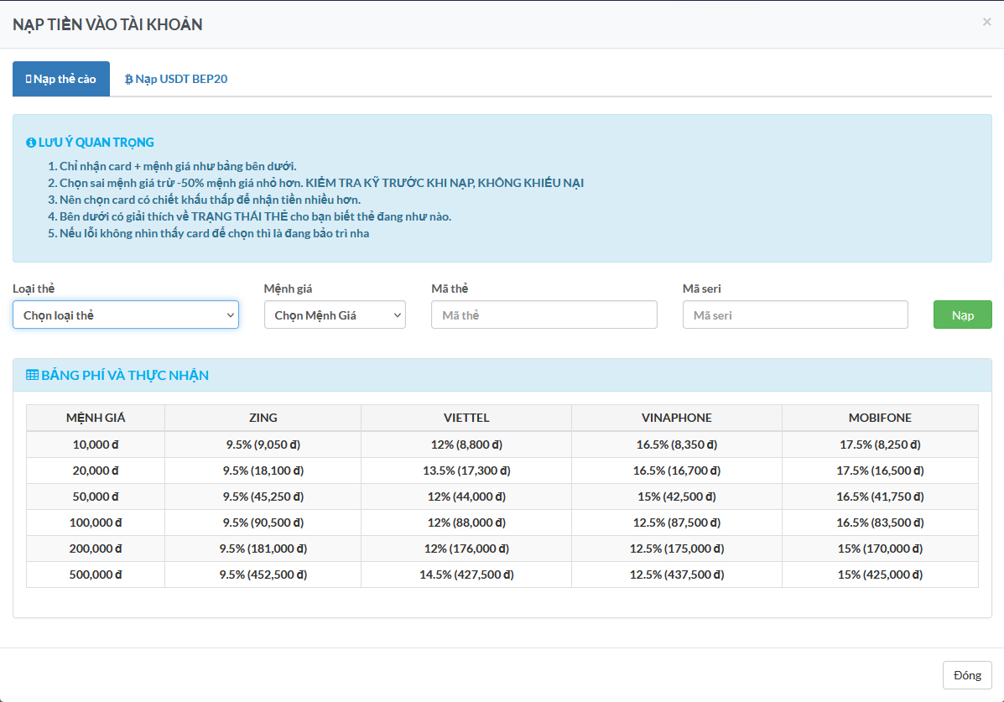Click the ZING column header
The height and width of the screenshot is (702, 1004).
tap(263, 419)
